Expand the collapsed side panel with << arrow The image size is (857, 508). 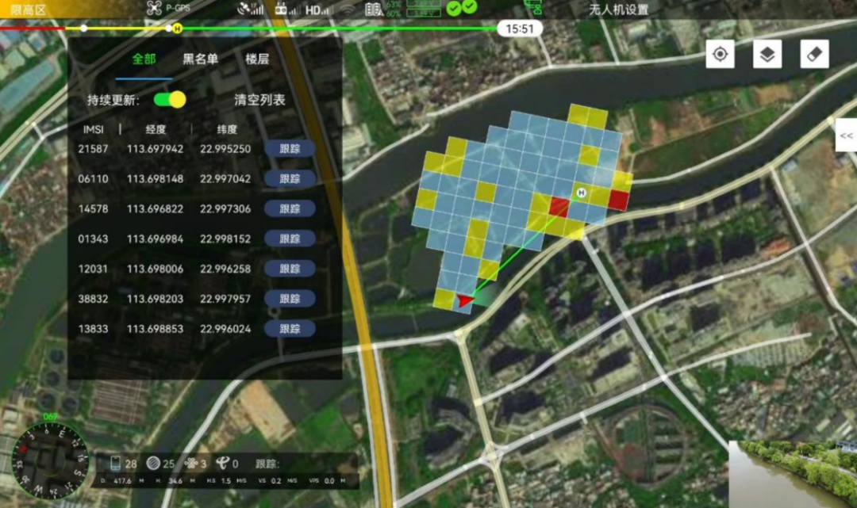coord(846,136)
